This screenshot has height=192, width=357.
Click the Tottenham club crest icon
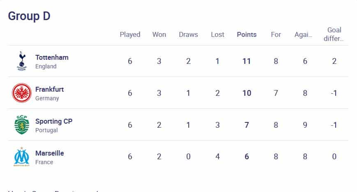22,61
